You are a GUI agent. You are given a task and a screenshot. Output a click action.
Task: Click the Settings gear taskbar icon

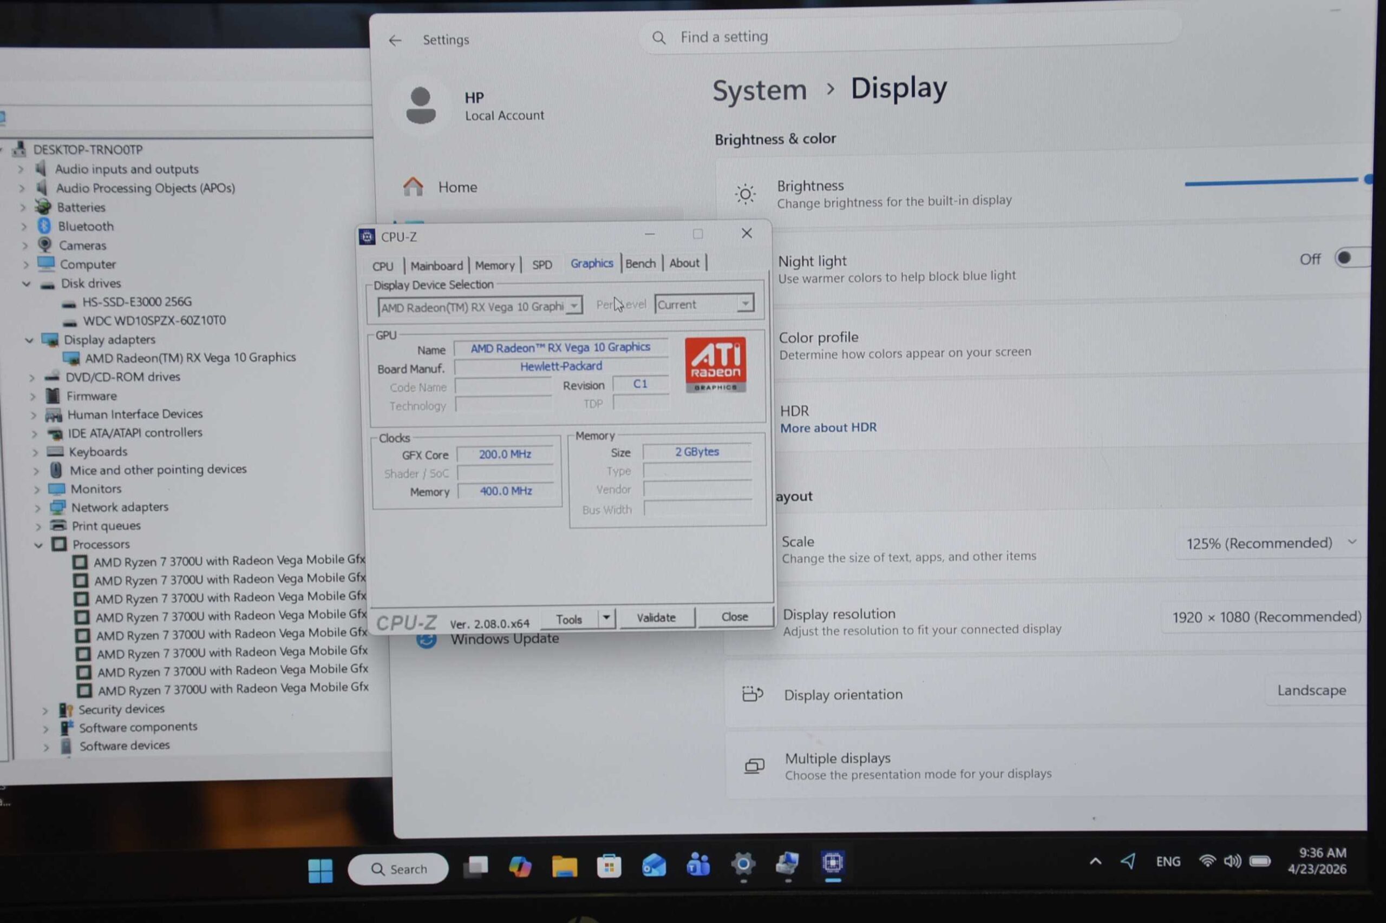tap(743, 864)
